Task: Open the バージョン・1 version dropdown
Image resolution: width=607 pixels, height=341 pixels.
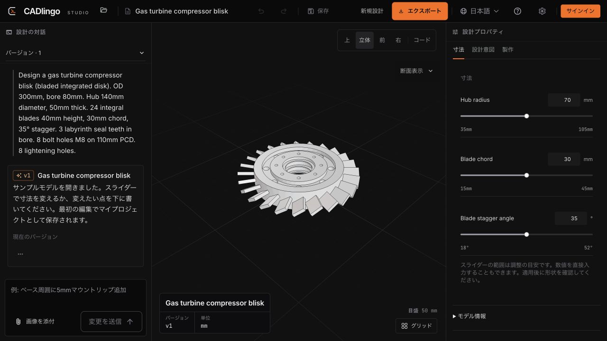Action: tap(75, 53)
